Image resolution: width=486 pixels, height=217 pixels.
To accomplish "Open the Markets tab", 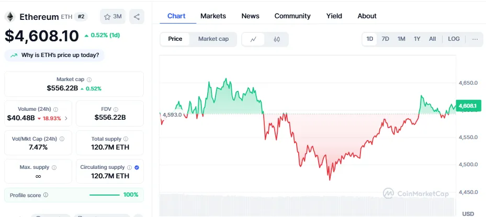I will (213, 16).
